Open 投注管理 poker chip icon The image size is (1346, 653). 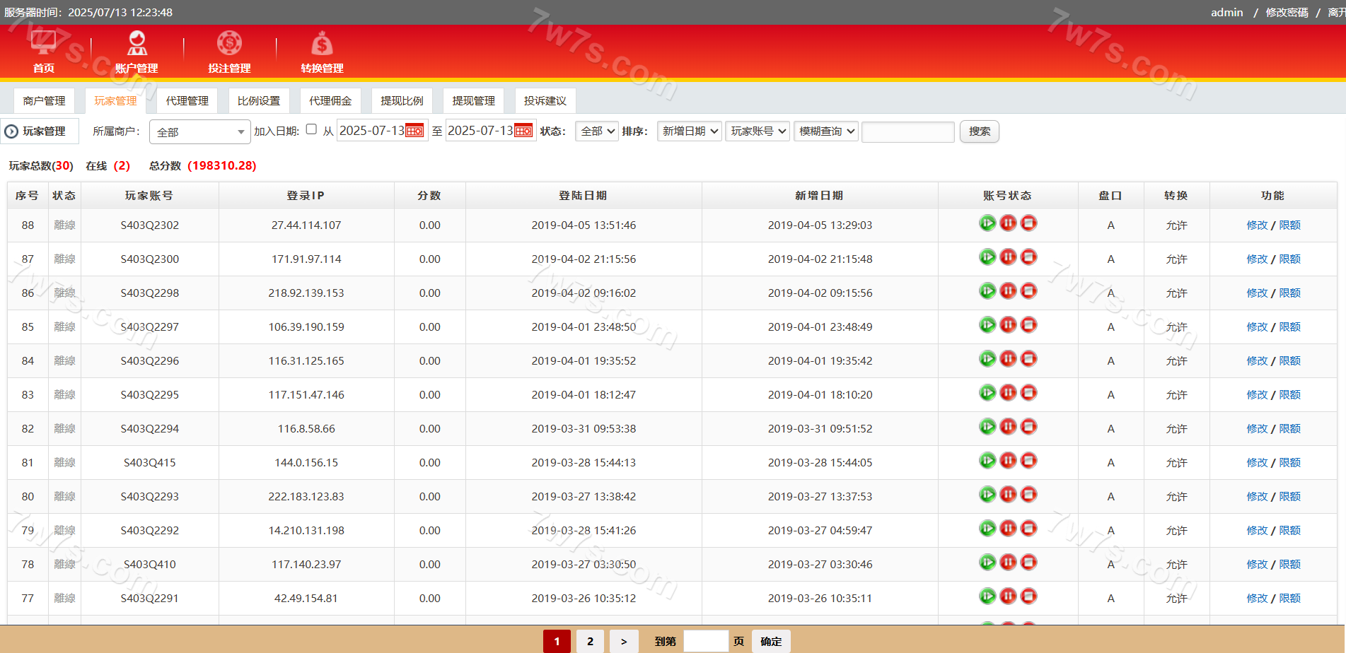point(229,44)
